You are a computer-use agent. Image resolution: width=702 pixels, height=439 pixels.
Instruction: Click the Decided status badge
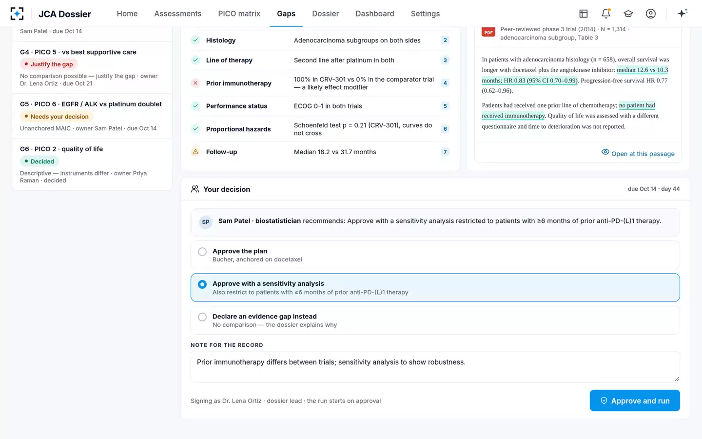point(39,161)
